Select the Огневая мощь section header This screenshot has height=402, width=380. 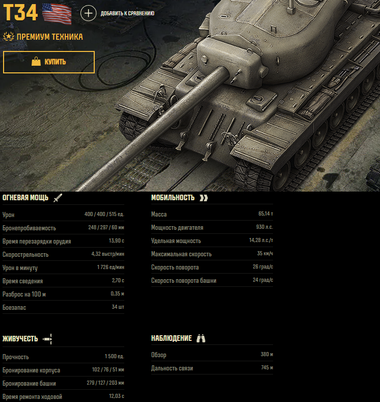[x=25, y=198]
